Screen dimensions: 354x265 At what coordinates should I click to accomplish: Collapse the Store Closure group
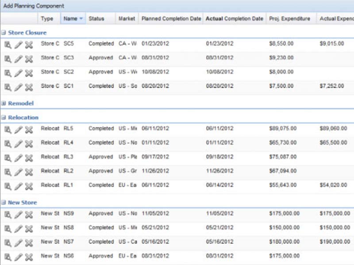click(4, 33)
